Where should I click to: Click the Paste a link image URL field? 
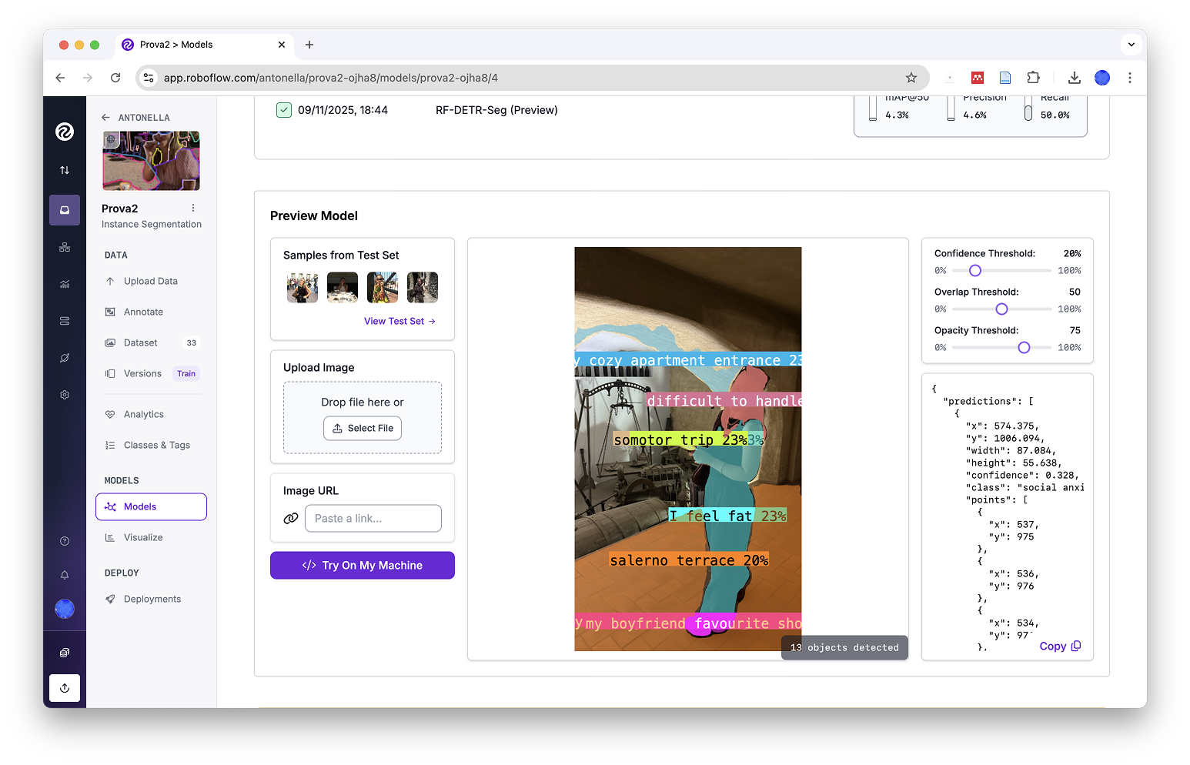point(373,519)
